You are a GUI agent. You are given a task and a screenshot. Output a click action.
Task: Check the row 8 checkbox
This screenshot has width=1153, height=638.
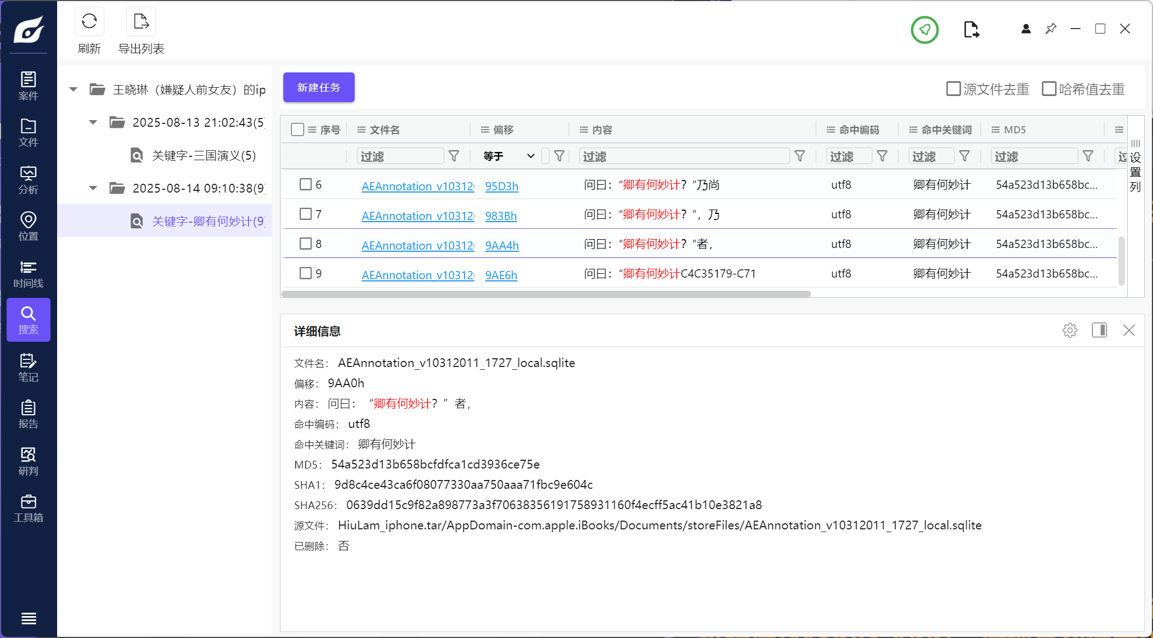pyautogui.click(x=306, y=244)
